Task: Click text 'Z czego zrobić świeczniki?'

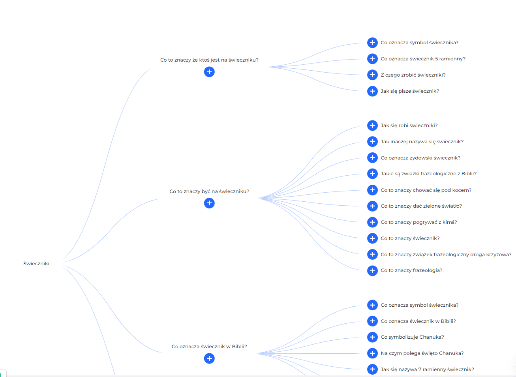Action: (x=413, y=75)
